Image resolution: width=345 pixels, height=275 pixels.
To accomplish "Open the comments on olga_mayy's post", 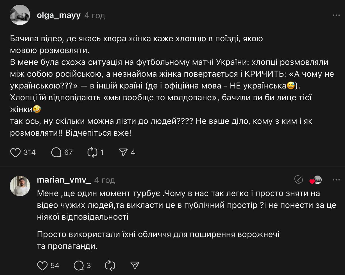I will [56, 152].
